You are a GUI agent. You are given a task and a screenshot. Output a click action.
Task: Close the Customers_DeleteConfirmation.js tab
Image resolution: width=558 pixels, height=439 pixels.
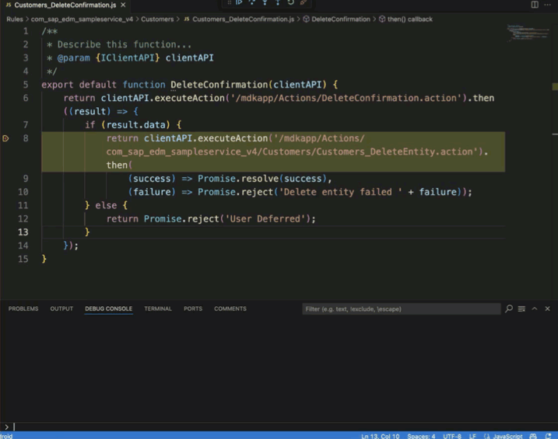coord(123,5)
